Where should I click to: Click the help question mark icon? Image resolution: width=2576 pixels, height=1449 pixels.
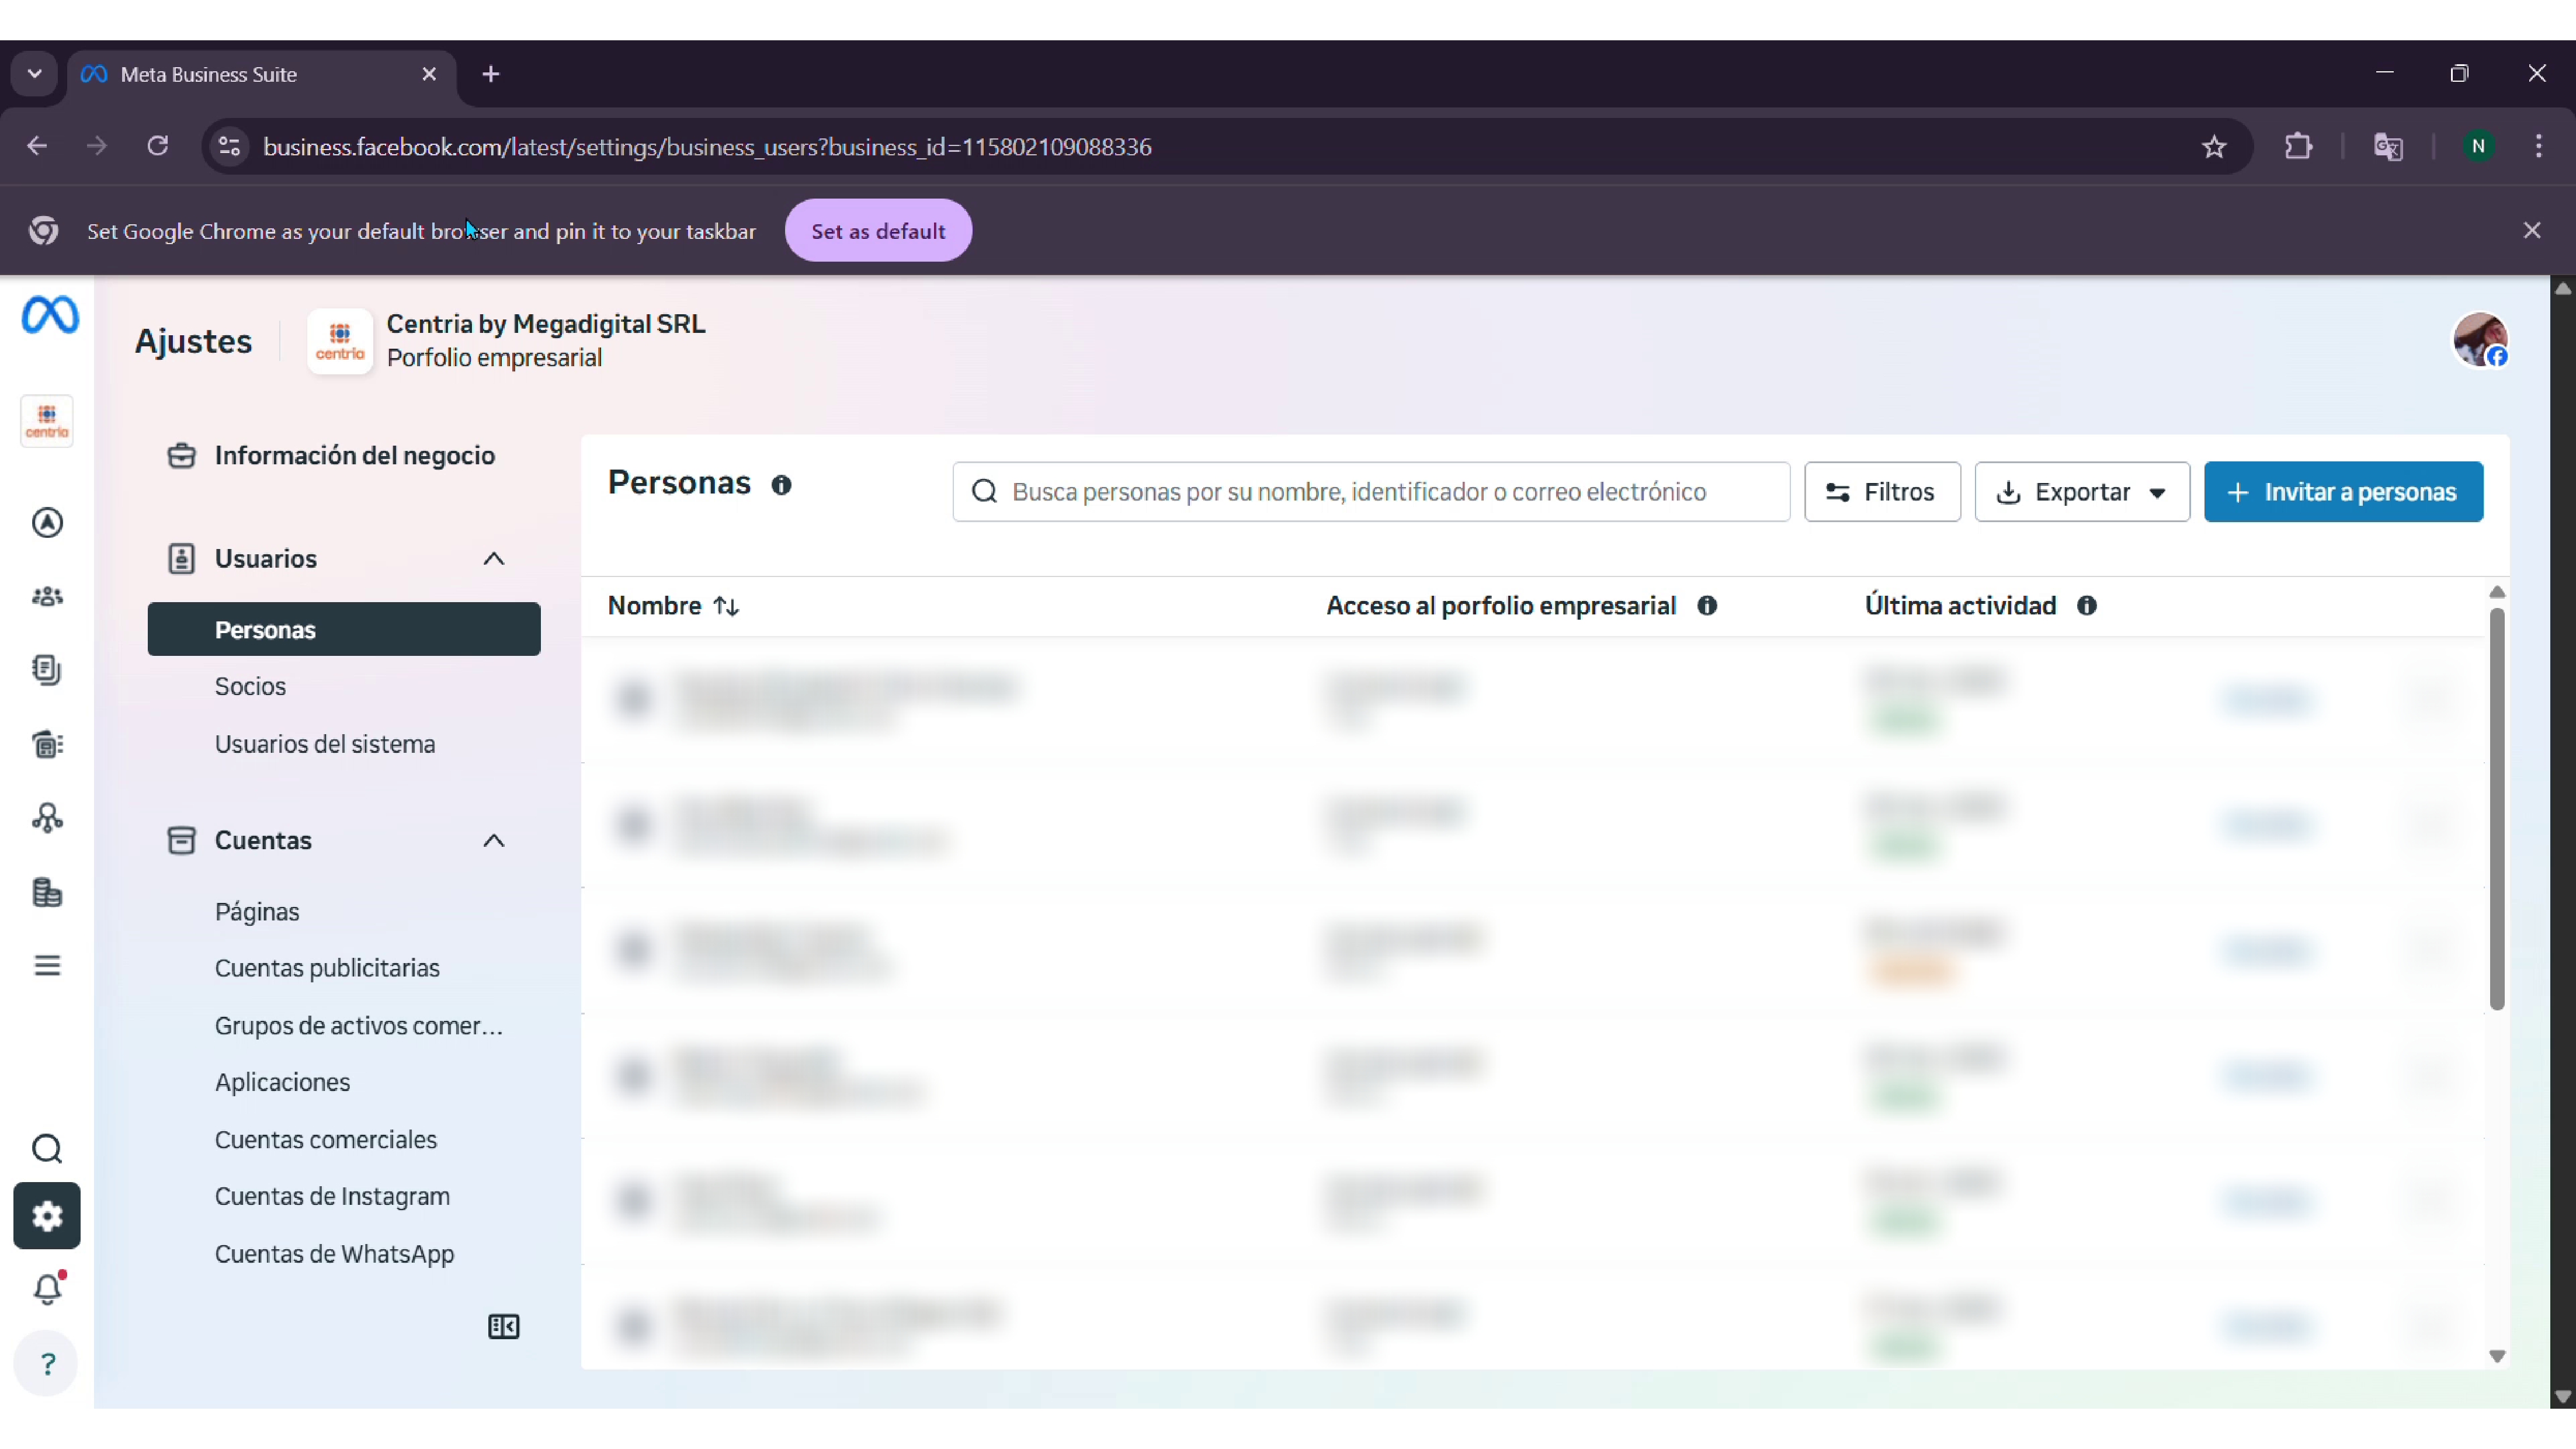tap(47, 1364)
